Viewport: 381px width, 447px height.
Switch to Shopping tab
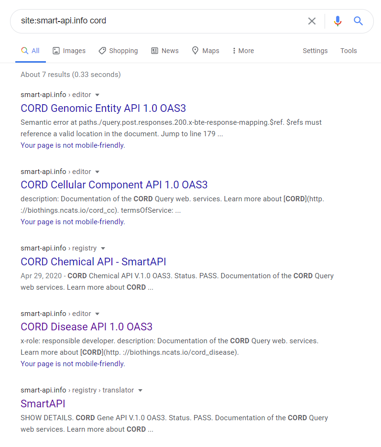click(118, 51)
